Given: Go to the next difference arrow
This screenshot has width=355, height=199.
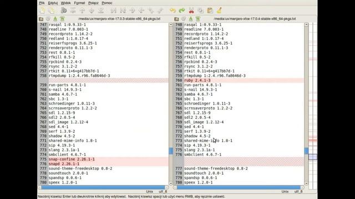Looking at the screenshot, I should 92,11.
